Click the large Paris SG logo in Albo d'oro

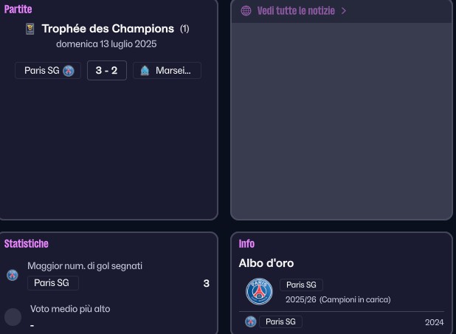pyautogui.click(x=259, y=291)
